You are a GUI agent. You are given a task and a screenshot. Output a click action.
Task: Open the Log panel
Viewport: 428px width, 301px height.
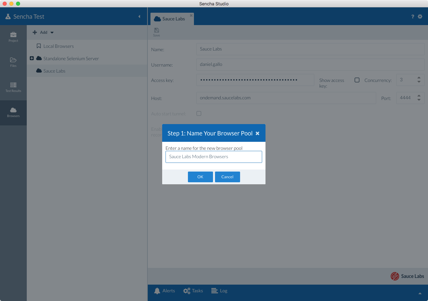[219, 291]
